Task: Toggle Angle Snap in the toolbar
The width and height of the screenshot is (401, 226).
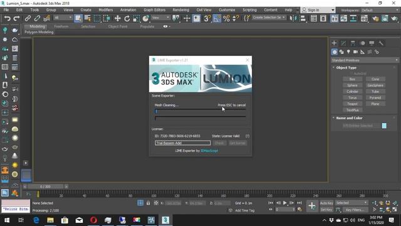Action: pyautogui.click(x=217, y=18)
